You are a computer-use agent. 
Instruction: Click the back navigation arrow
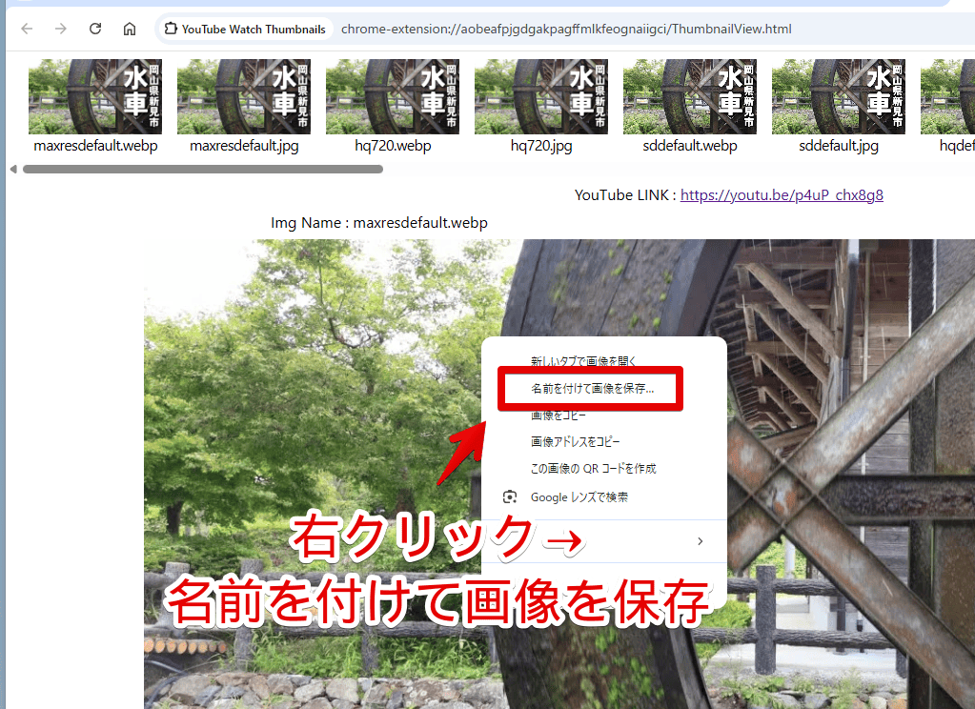[26, 29]
